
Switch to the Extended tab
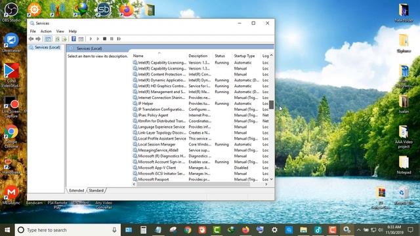pyautogui.click(x=76, y=191)
